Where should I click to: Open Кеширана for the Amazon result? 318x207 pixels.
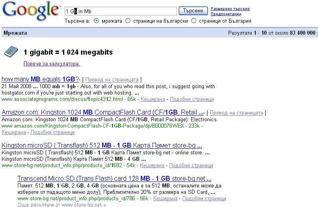14,132
